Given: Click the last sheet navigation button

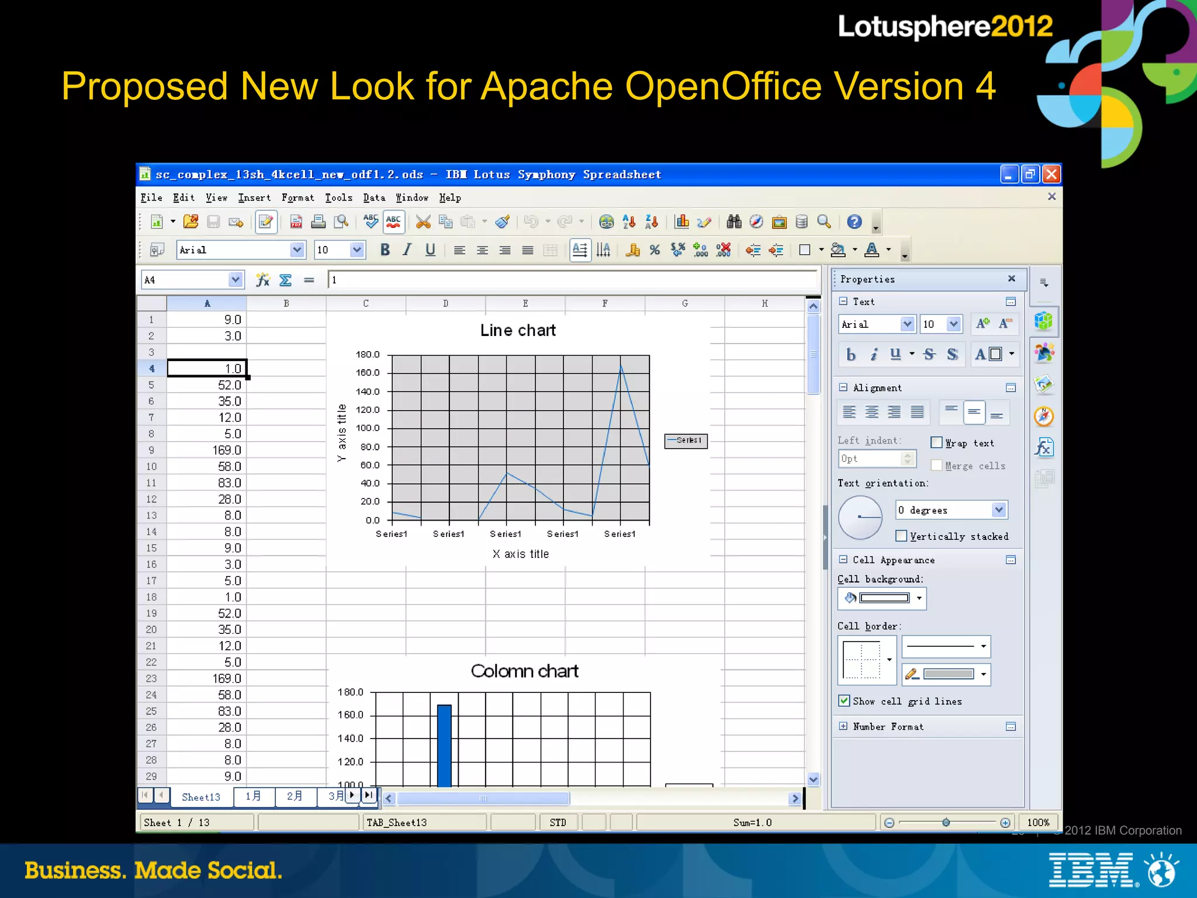Looking at the screenshot, I should coord(368,795).
